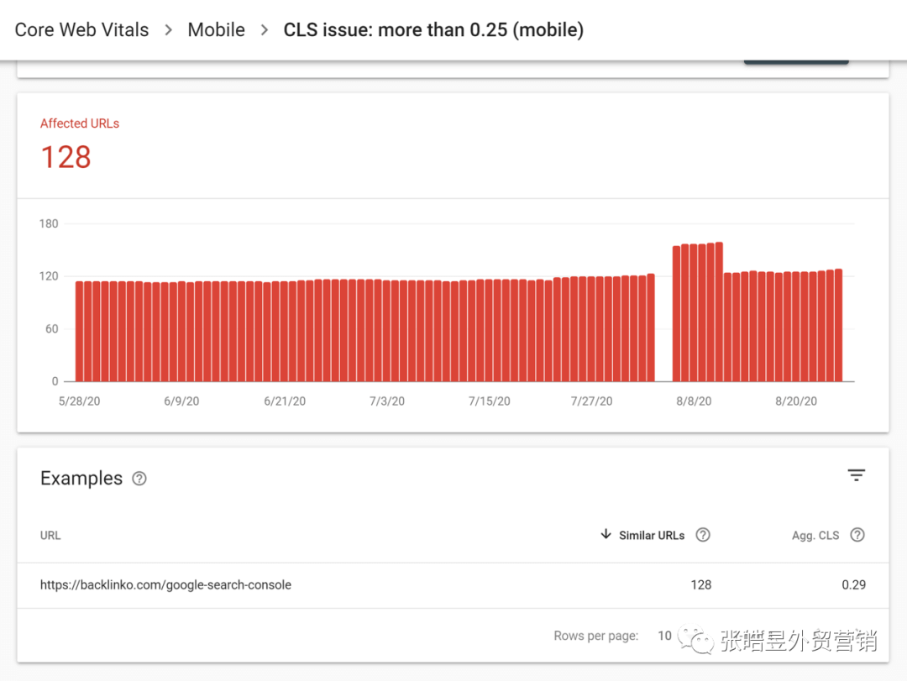Click the 120 y-axis label

click(49, 276)
